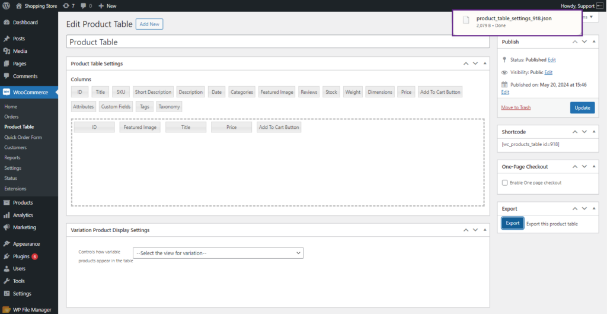Click the Update button
The width and height of the screenshot is (607, 314).
(x=582, y=108)
